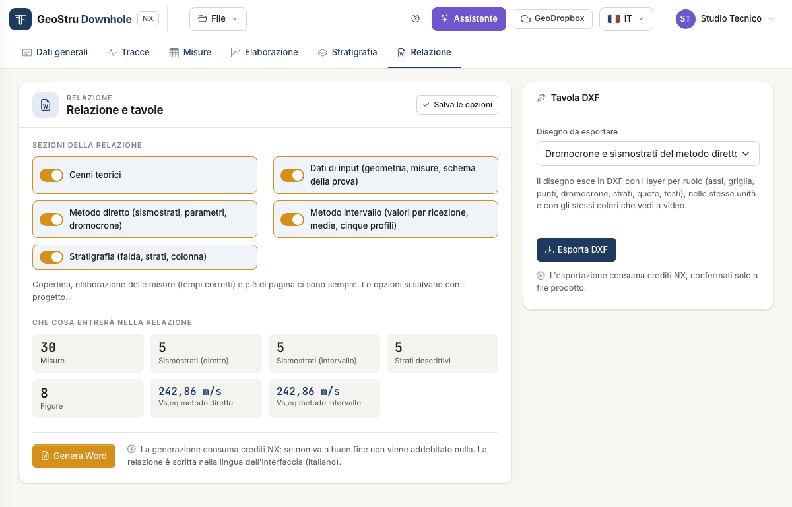Click the Vs,eq metodo intervallo value card
Viewport: 792px width, 507px height.
point(324,398)
